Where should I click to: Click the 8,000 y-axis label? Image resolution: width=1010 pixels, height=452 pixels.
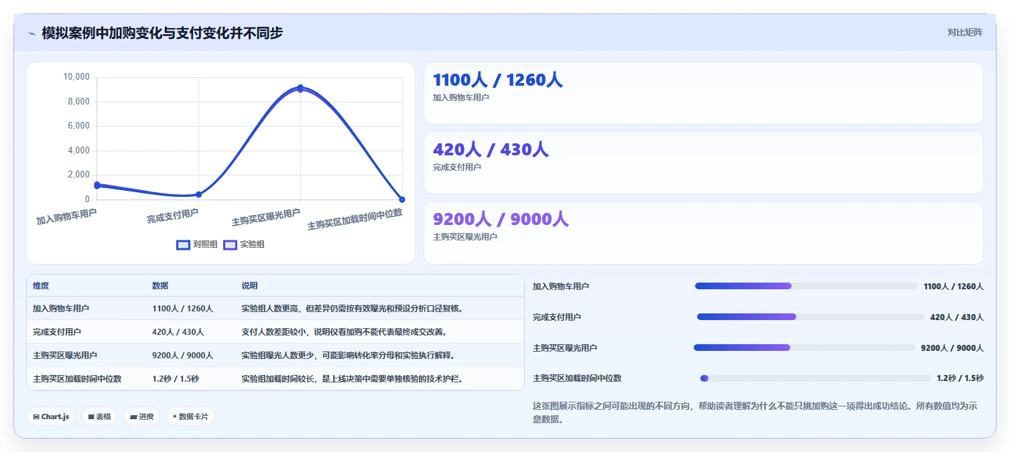pyautogui.click(x=78, y=102)
